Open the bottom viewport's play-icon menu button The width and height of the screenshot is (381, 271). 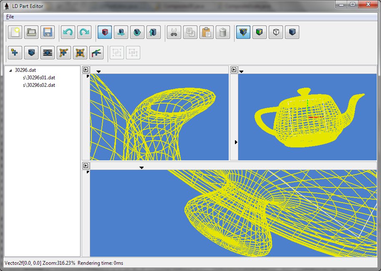point(86,166)
